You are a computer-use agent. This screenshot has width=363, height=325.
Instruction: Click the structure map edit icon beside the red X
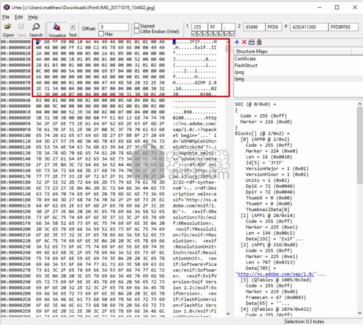[x=252, y=42]
